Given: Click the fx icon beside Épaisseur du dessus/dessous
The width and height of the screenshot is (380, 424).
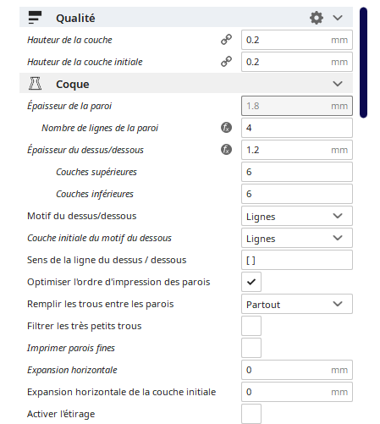Looking at the screenshot, I should [226, 150].
